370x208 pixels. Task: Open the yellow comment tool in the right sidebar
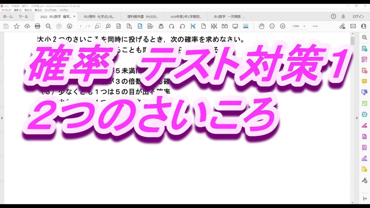click(364, 81)
